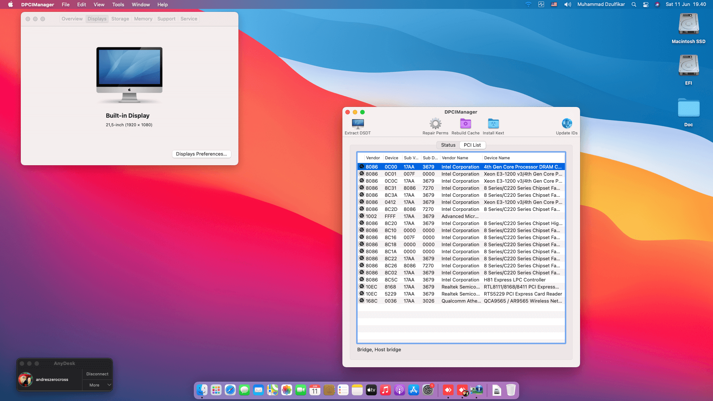Open Apple TV from the Dock
The width and height of the screenshot is (713, 401).
tap(371, 390)
